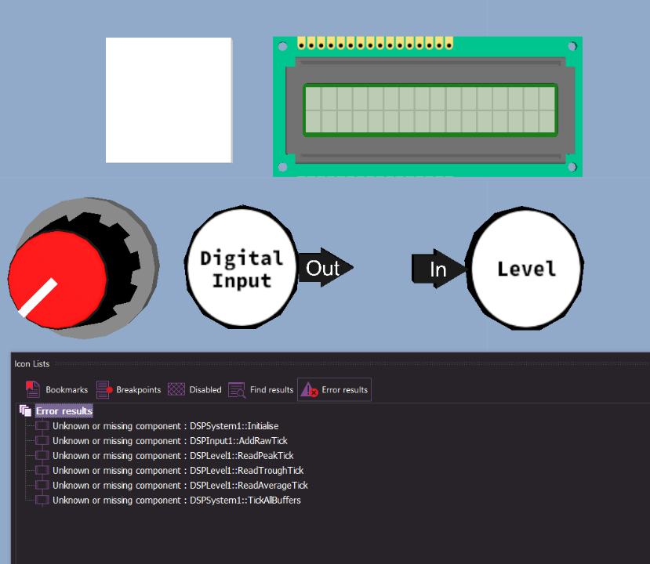Click the white square panel component

(x=169, y=99)
